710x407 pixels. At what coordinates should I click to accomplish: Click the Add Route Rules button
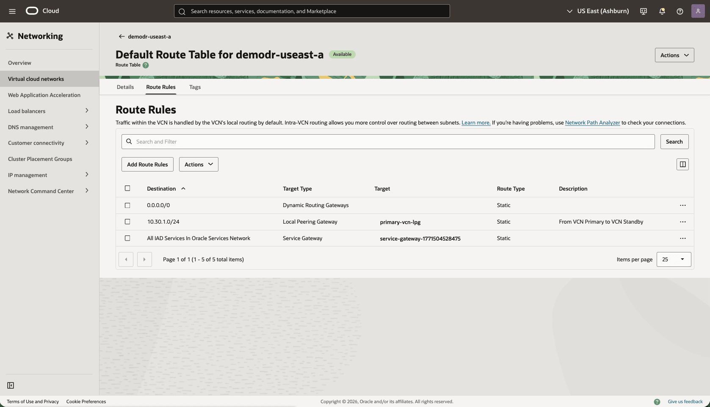point(147,164)
